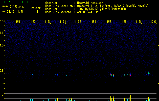Click the 1156 time axis label

(93, 21)
